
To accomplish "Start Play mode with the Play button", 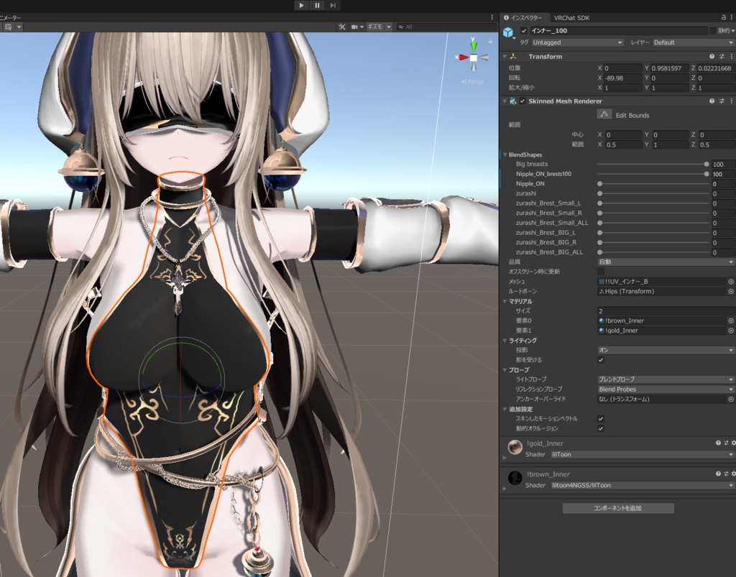I will coord(301,6).
